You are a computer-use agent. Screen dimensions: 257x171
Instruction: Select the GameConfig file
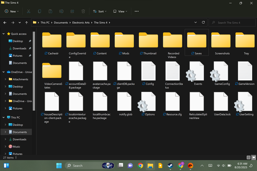tap(221, 74)
